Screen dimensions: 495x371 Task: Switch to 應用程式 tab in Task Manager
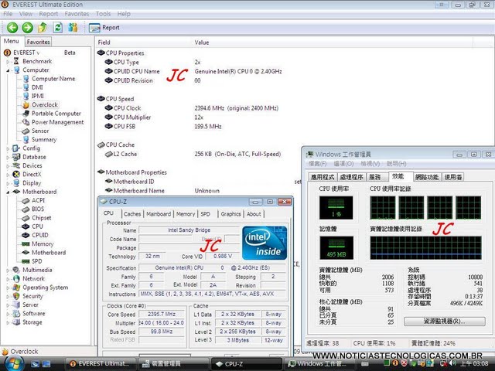click(323, 177)
